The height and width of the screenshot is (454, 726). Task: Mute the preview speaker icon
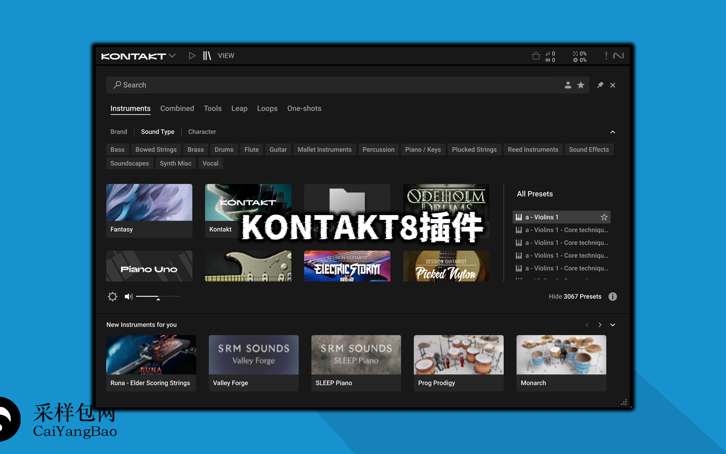click(128, 296)
